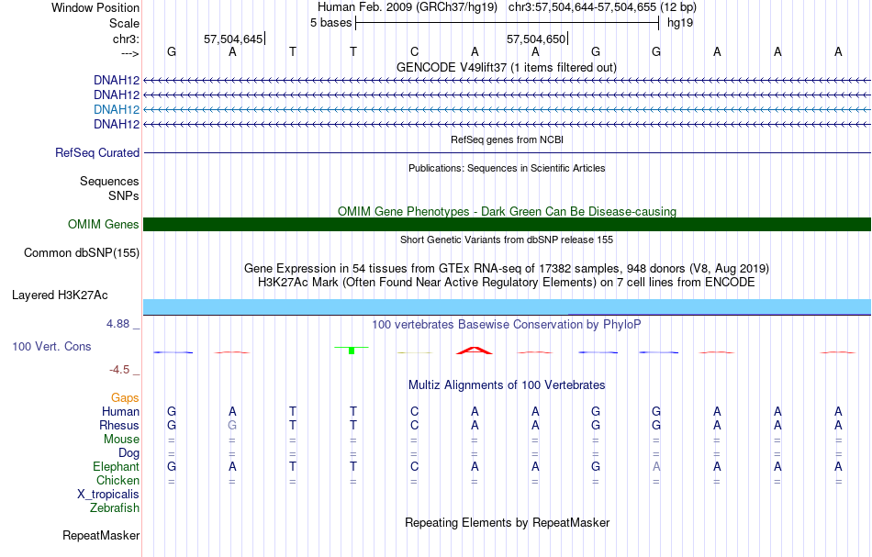Click the GENCODE V49lift37 track title

507,67
